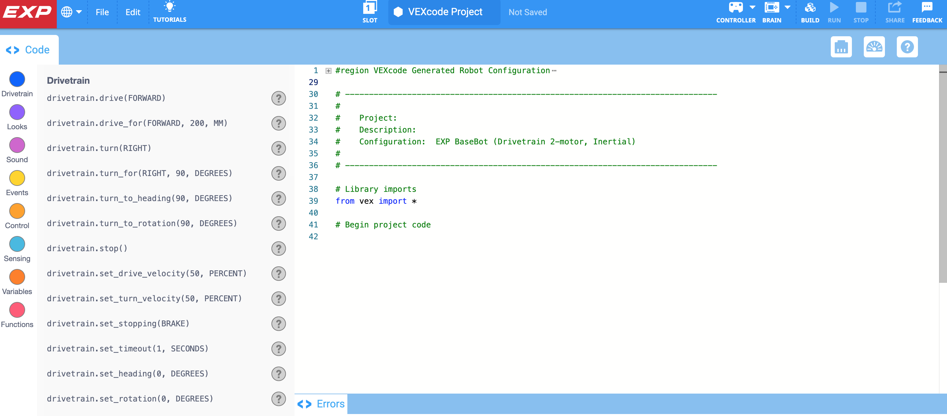Select the Slot 1 icon
Image resolution: width=947 pixels, height=416 pixels.
369,12
